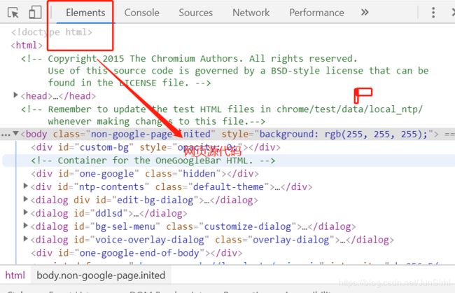Expand the head element node

[16, 95]
